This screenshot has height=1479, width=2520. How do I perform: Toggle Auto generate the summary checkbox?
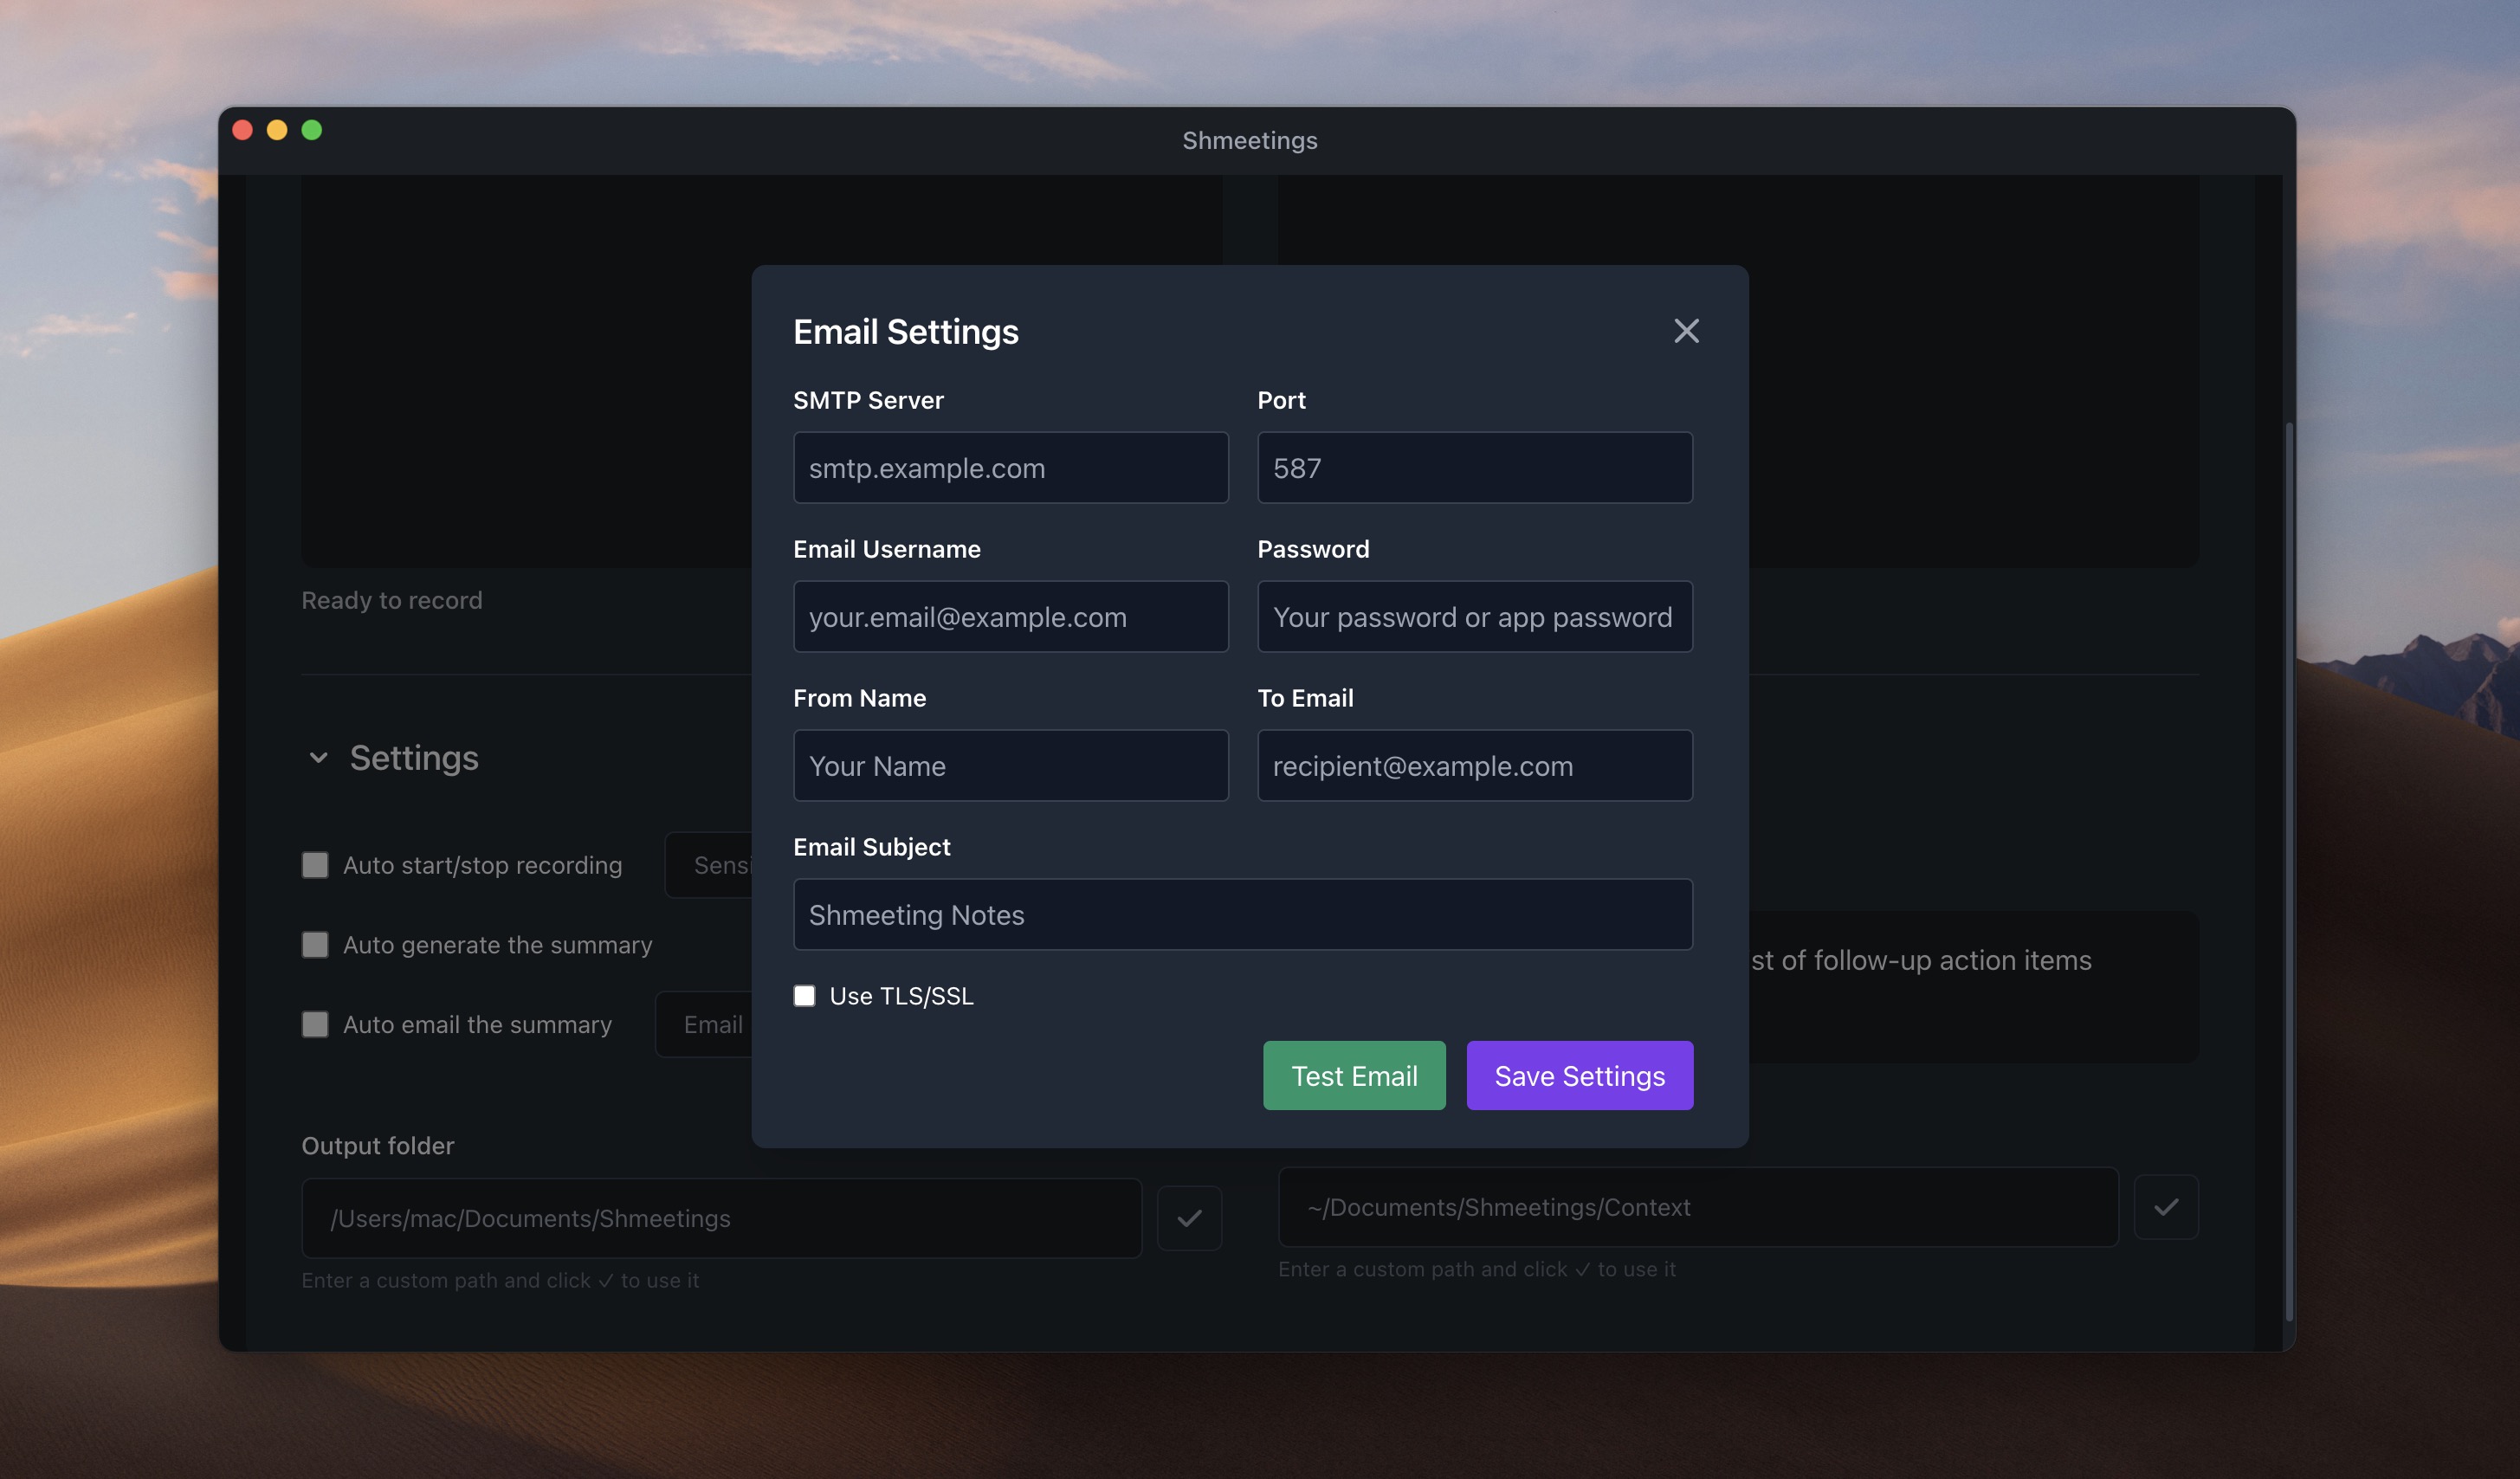click(315, 945)
